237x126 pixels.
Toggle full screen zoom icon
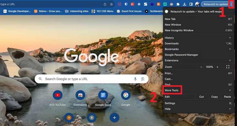228,67
